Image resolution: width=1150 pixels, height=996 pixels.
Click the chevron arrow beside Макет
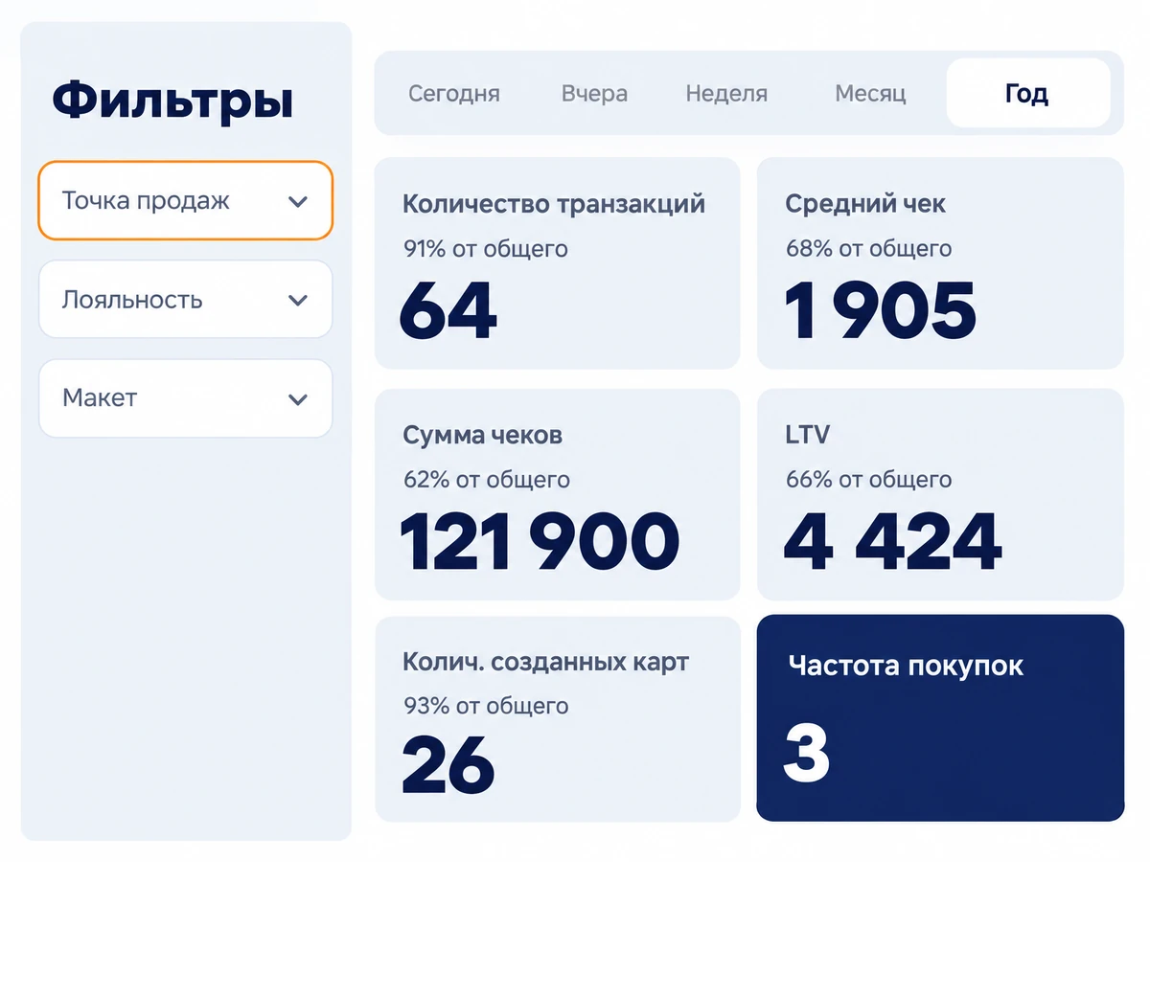click(x=298, y=399)
